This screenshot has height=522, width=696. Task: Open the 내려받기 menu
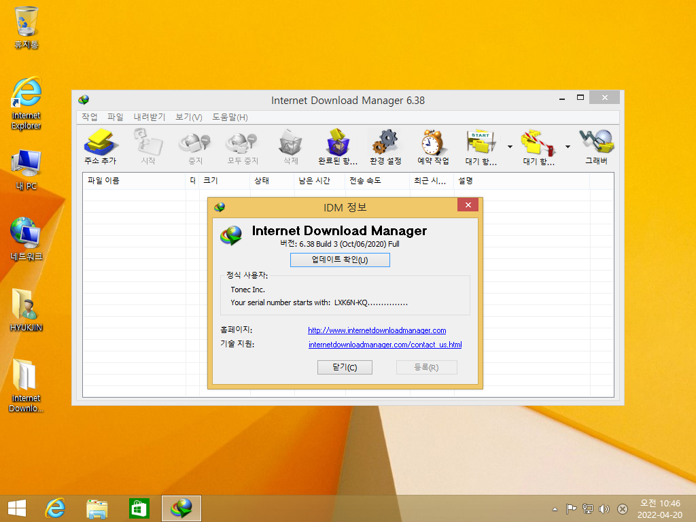[149, 117]
